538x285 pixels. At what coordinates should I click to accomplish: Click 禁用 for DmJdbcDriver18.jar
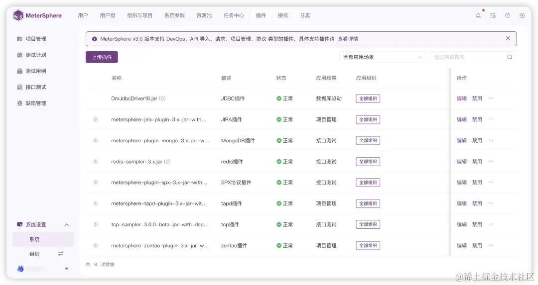point(477,98)
